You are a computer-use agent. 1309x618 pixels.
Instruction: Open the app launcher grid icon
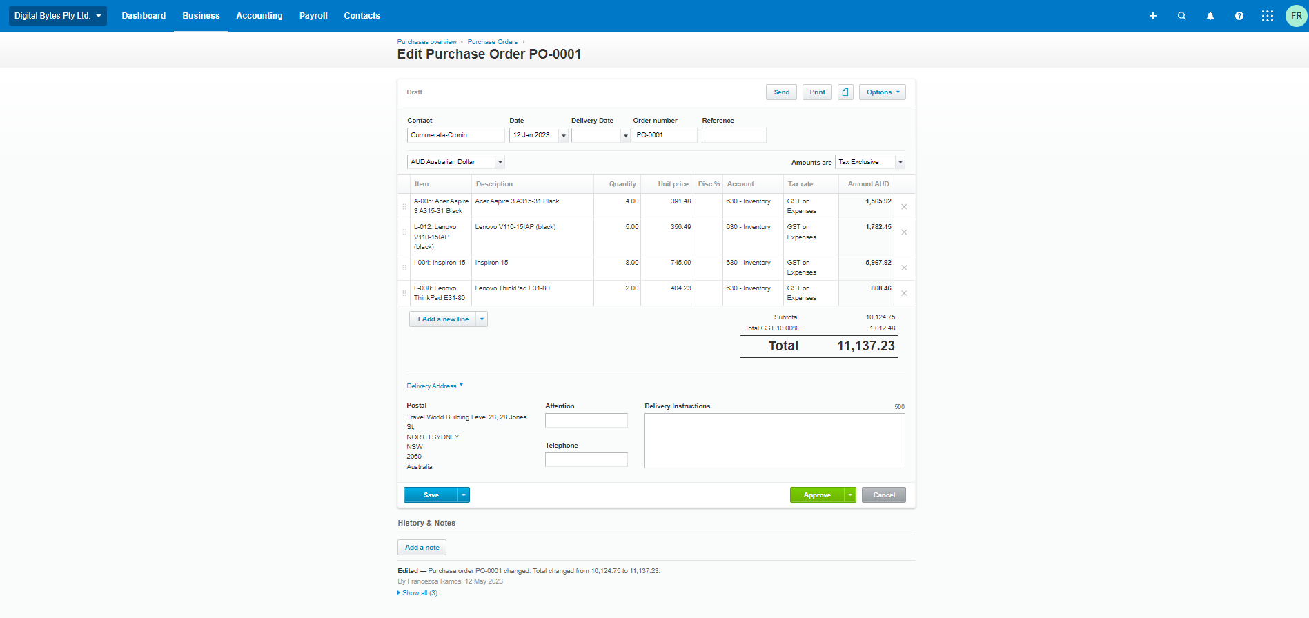(1268, 16)
